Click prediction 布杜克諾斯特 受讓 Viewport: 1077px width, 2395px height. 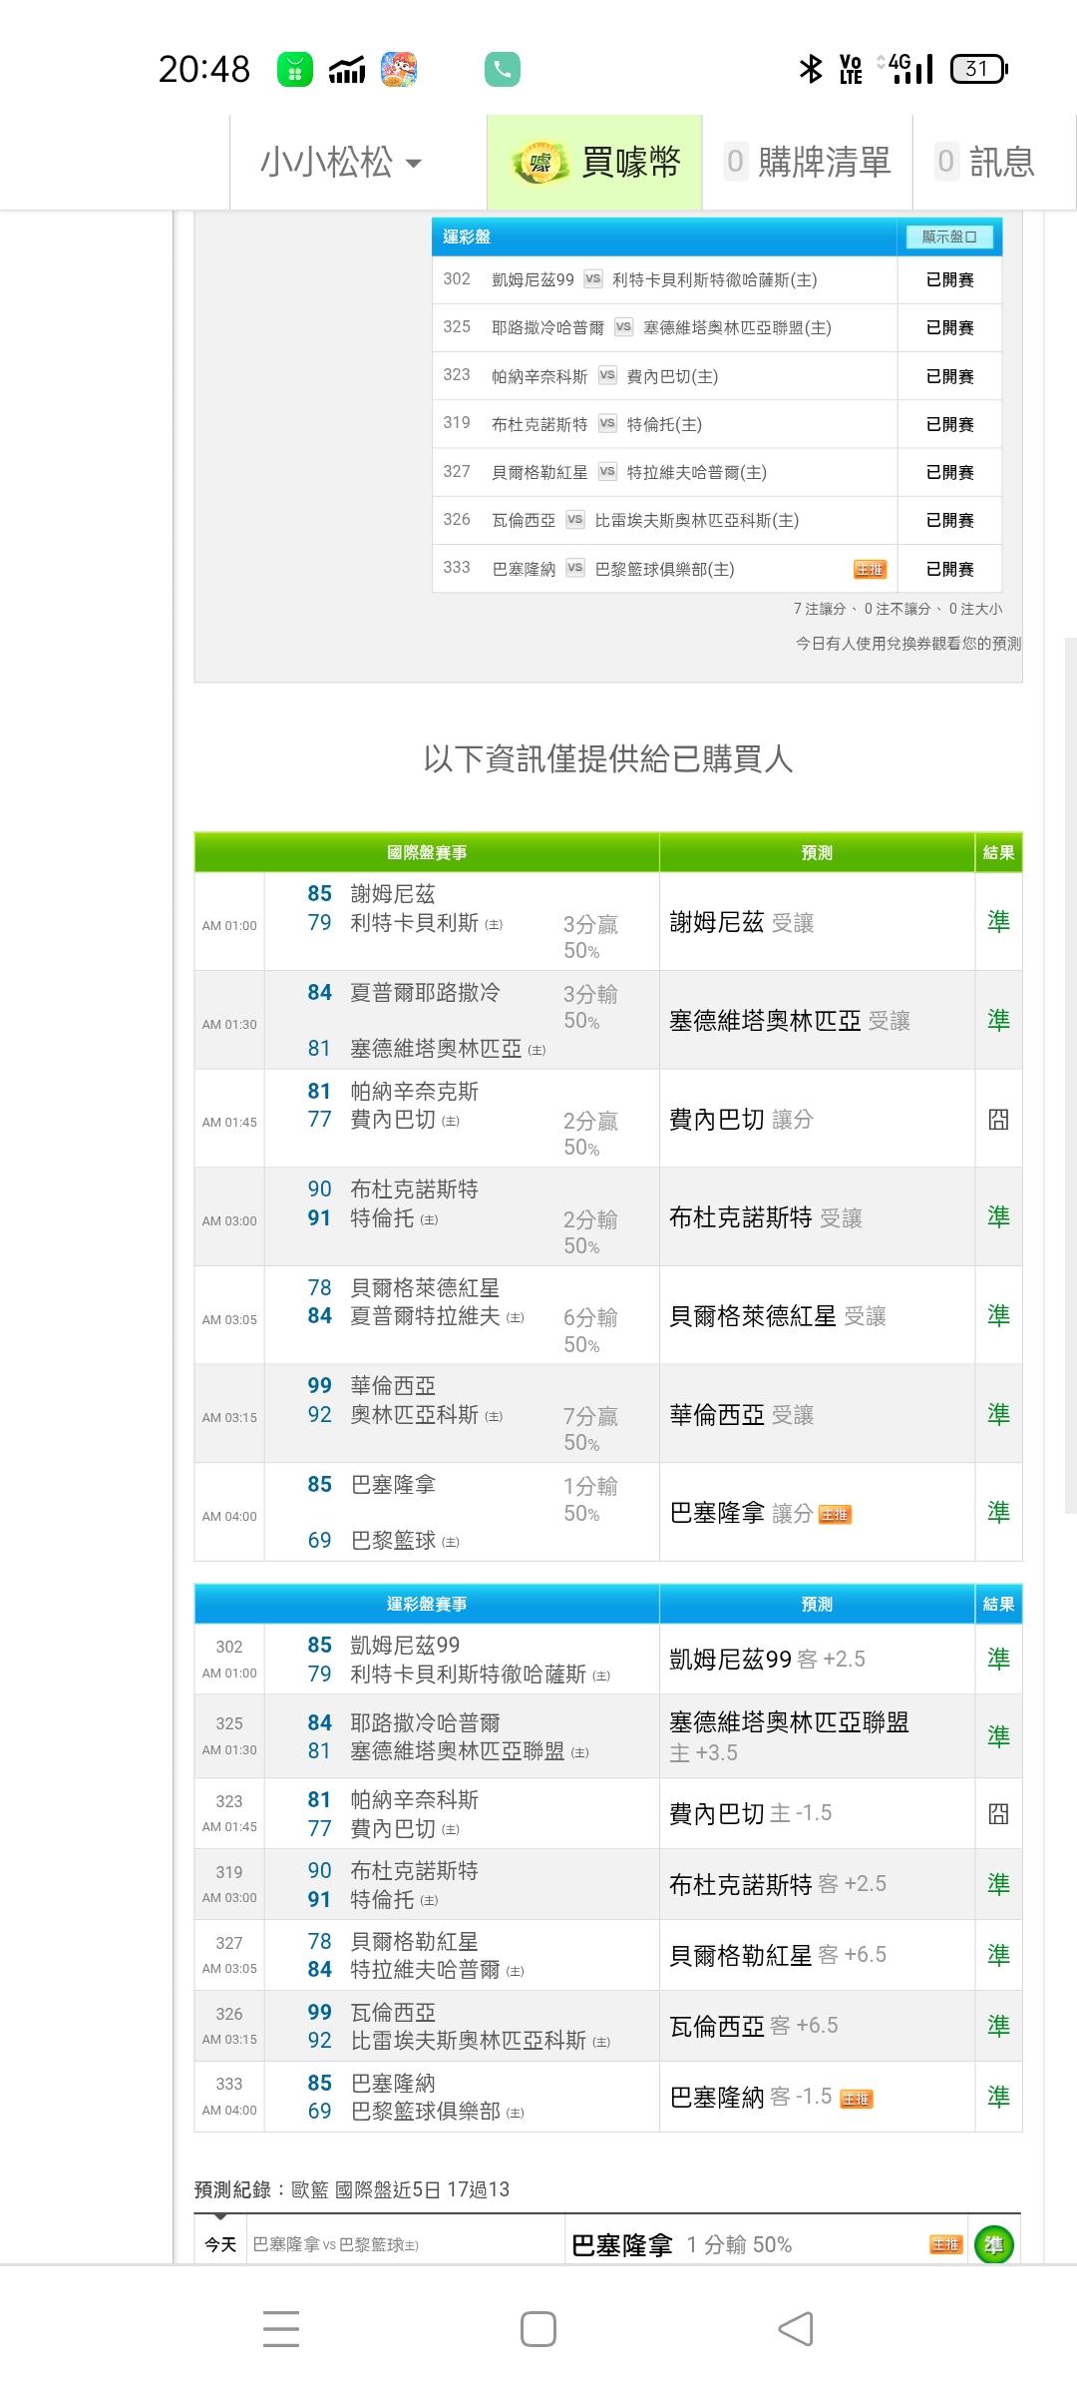coord(765,1217)
